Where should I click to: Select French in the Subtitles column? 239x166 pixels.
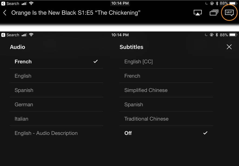(x=132, y=76)
